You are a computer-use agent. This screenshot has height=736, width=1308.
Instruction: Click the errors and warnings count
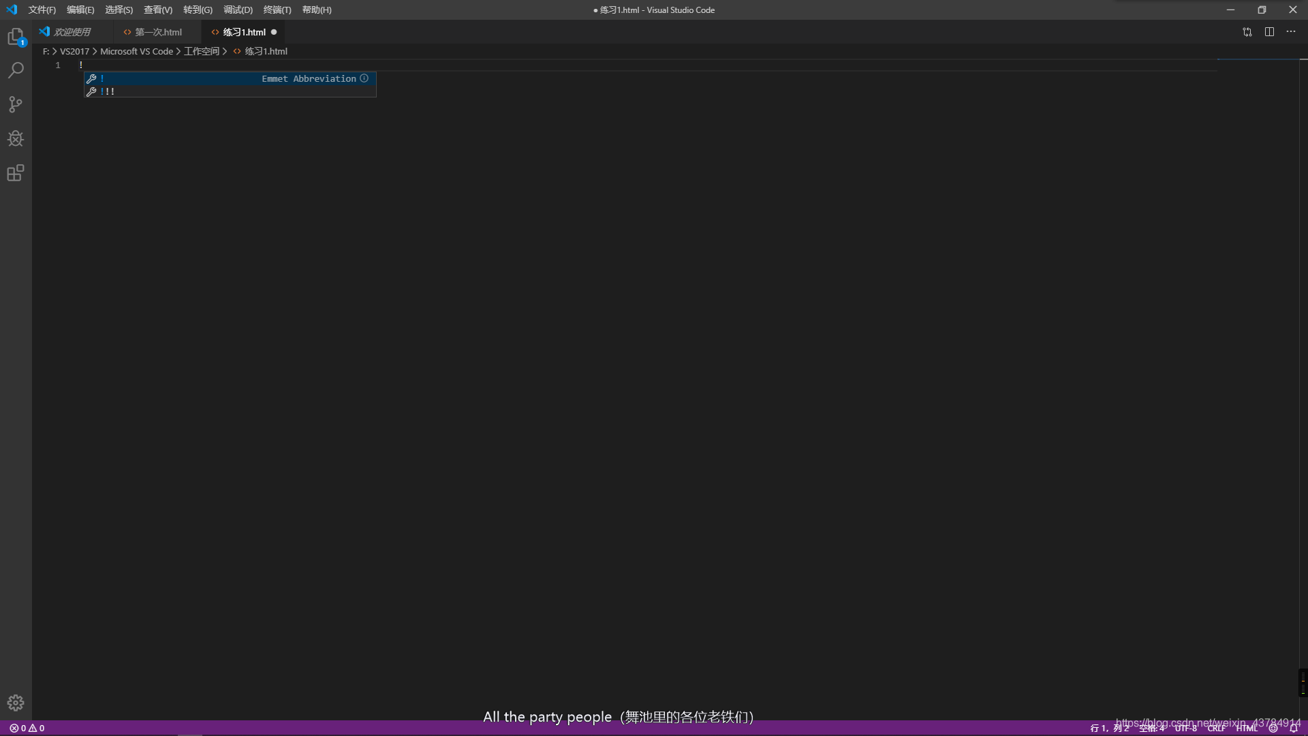pyautogui.click(x=27, y=728)
